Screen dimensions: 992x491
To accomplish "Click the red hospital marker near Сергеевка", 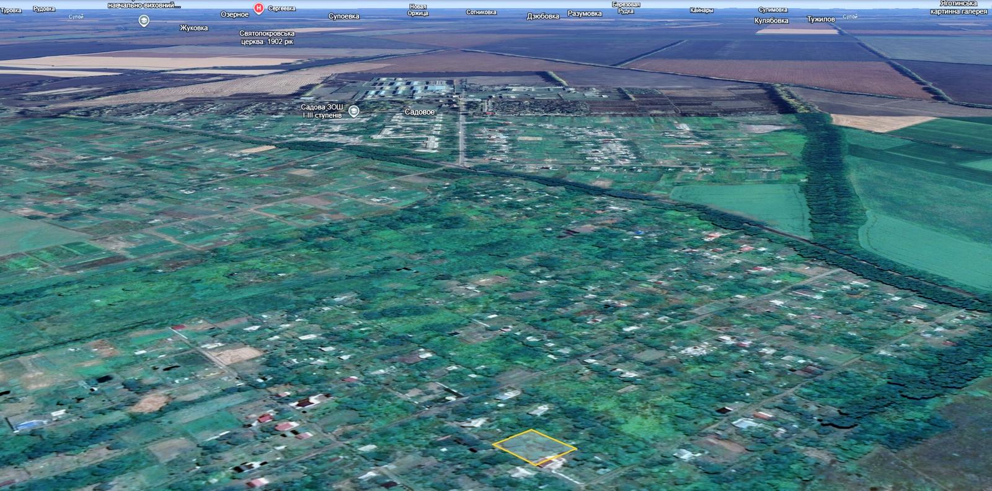I will pos(259,8).
